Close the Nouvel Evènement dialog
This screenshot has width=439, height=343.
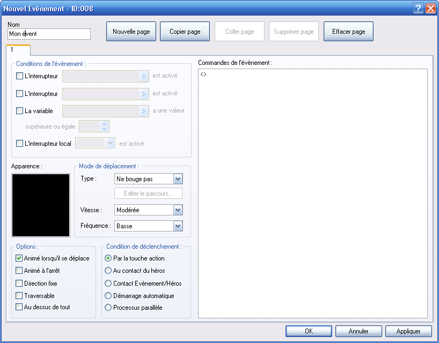coord(430,9)
